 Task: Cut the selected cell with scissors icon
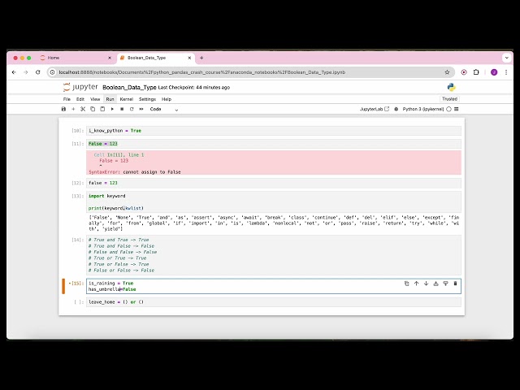tap(83, 109)
